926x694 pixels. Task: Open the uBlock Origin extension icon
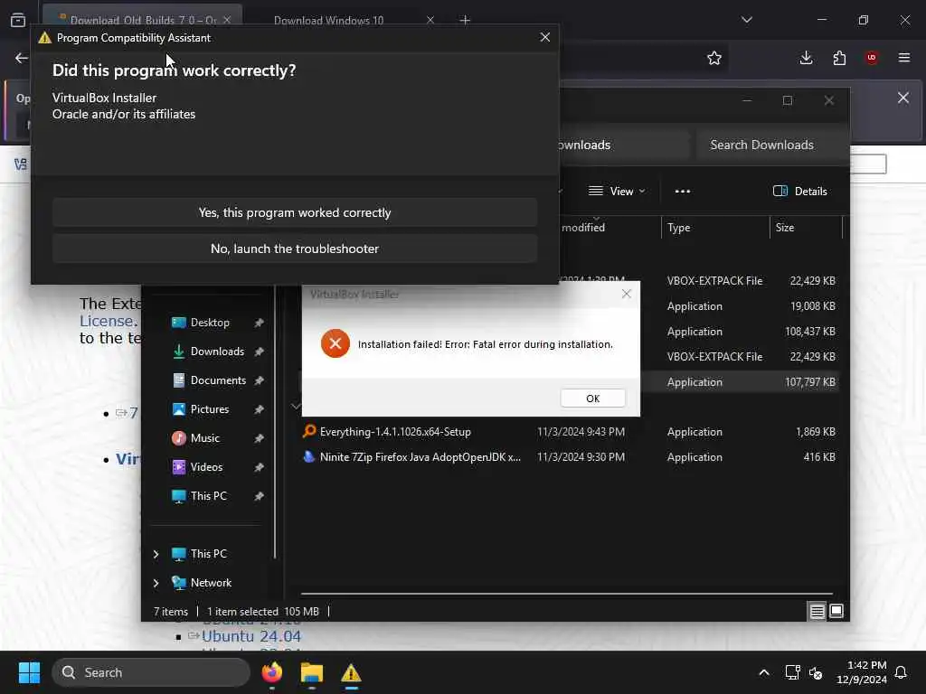[x=872, y=58]
